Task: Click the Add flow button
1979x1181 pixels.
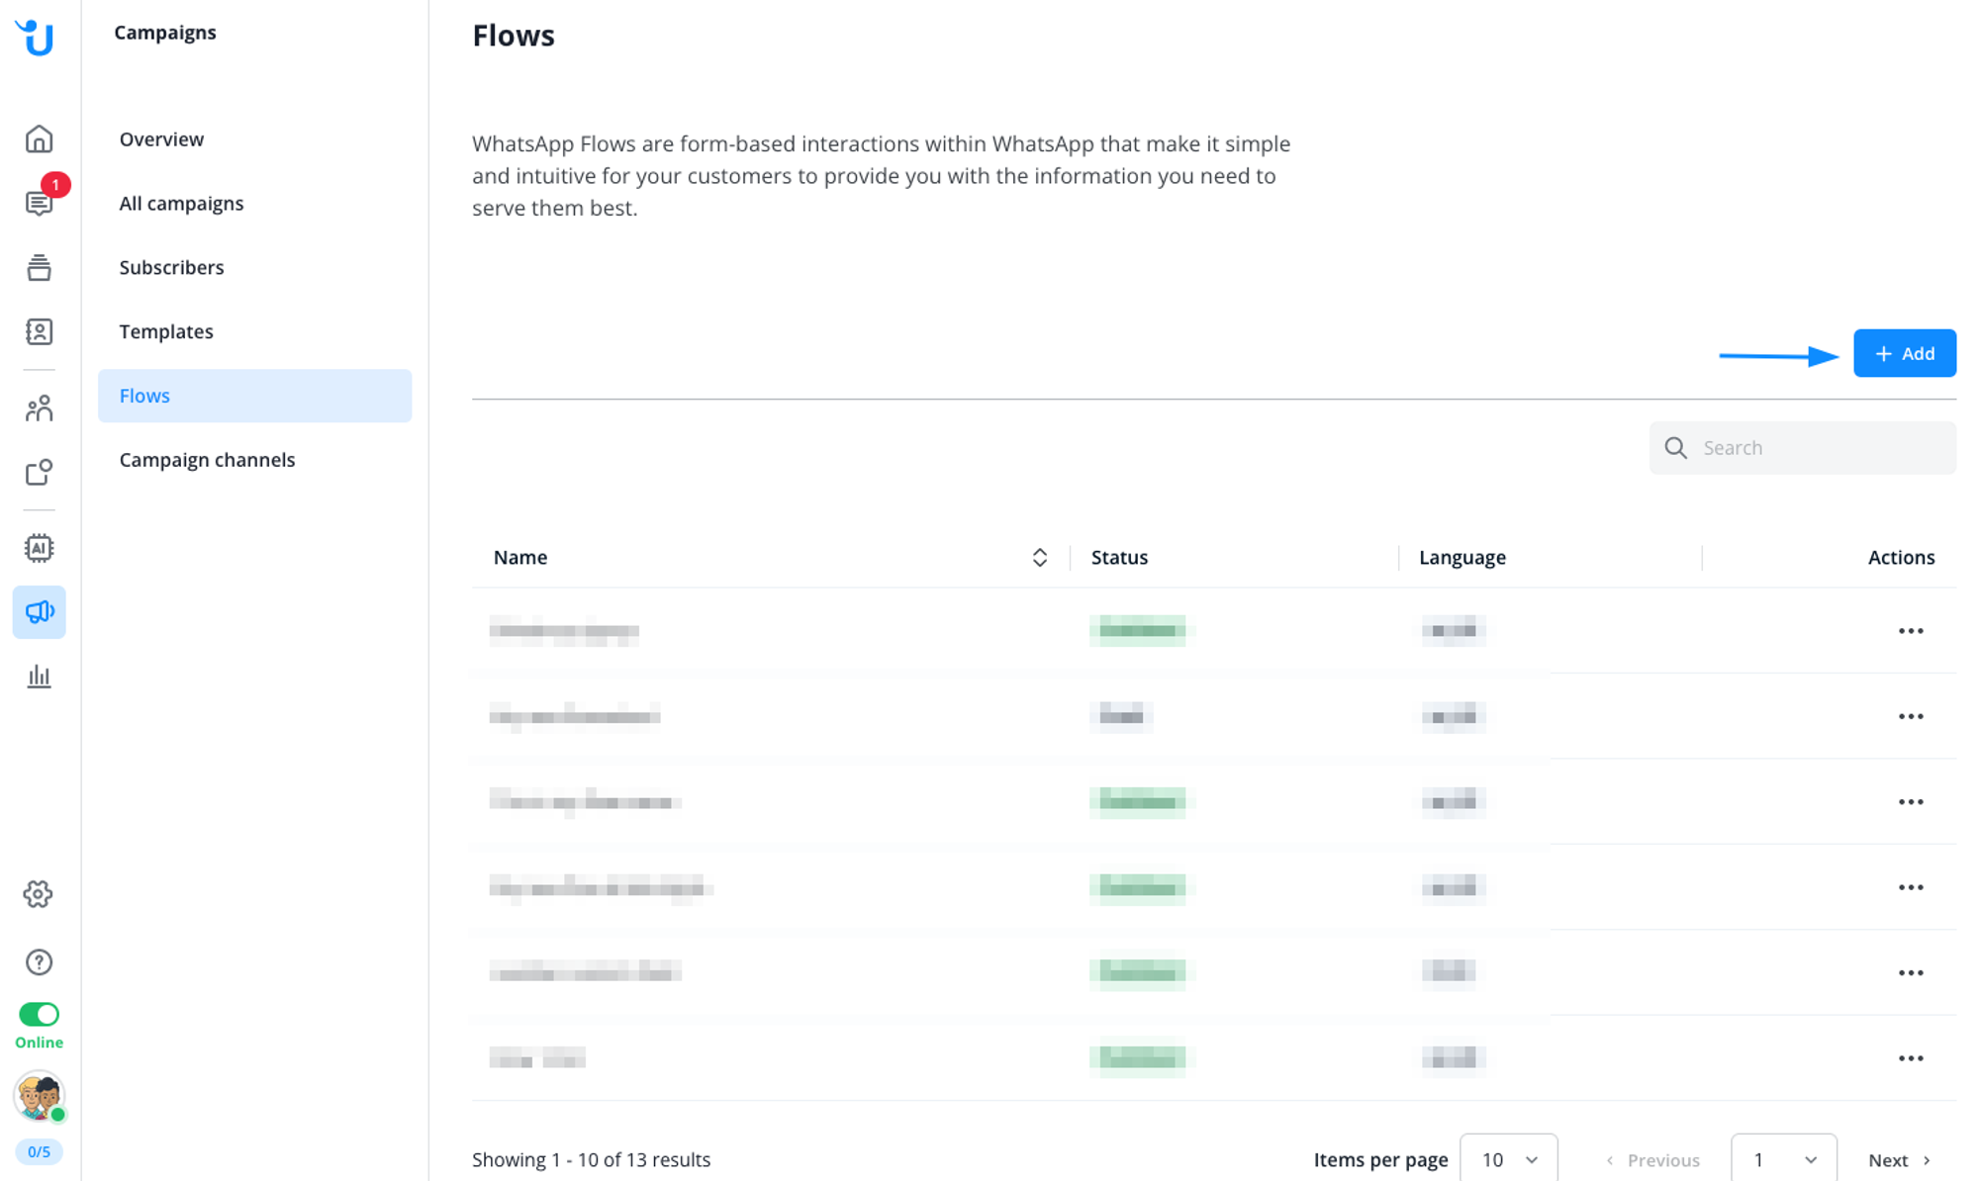Action: tap(1904, 353)
